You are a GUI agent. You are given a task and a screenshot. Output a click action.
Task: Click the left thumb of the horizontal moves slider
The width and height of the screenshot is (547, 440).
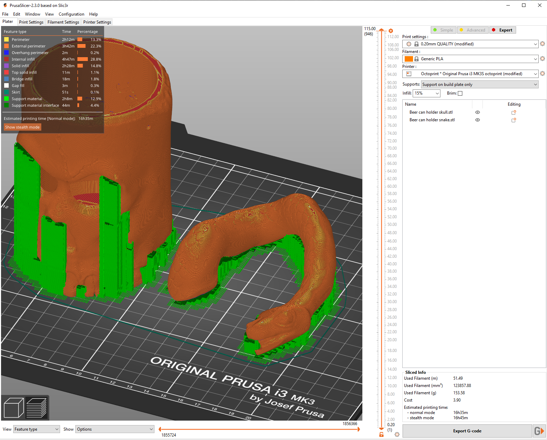pyautogui.click(x=160, y=429)
